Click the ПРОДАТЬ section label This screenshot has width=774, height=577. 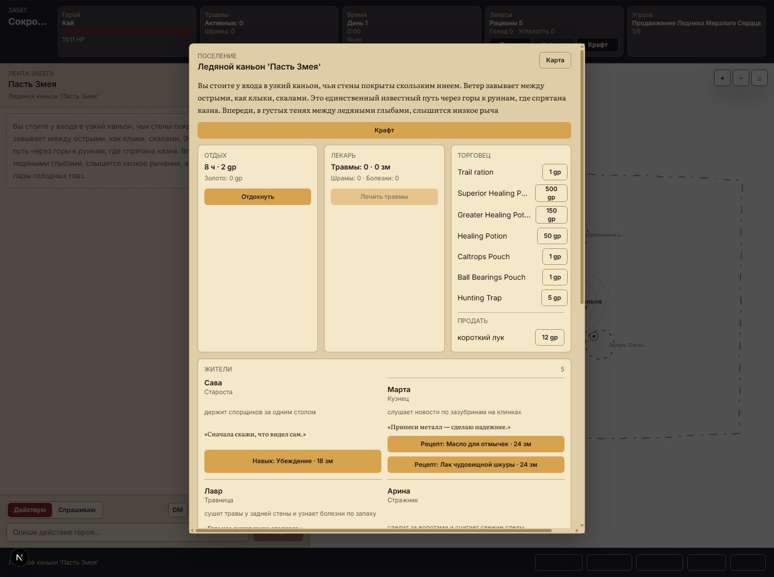pyautogui.click(x=473, y=321)
